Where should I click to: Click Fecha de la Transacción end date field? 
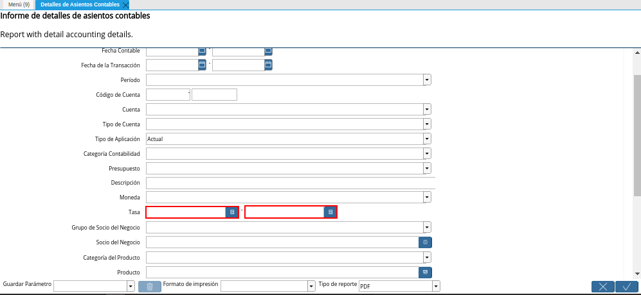click(239, 65)
